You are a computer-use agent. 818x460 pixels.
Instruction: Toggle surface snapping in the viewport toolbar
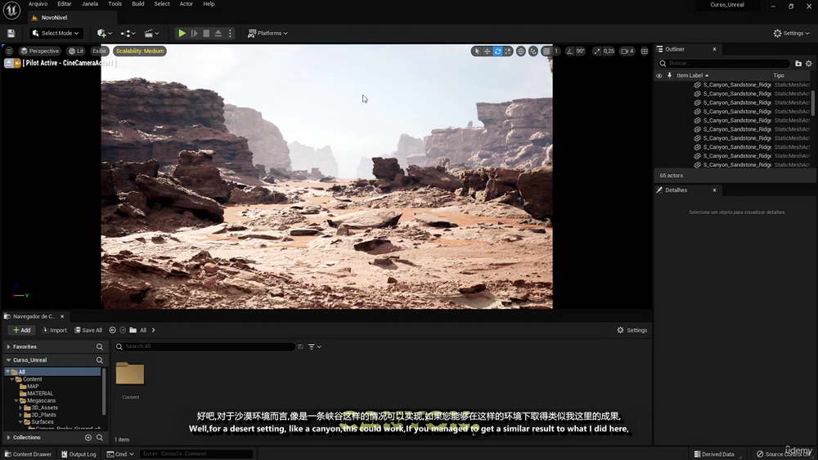pyautogui.click(x=533, y=51)
